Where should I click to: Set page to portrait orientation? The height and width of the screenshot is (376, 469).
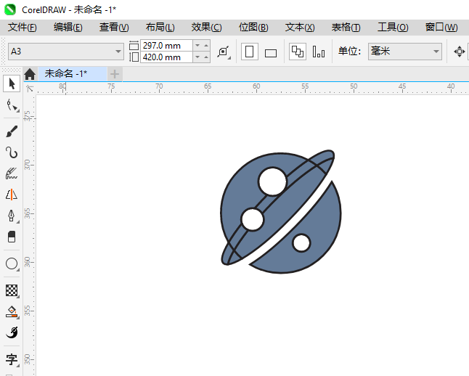coord(250,52)
